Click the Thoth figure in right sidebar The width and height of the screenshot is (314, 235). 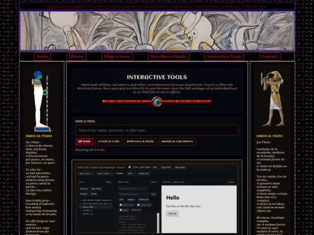(273, 99)
